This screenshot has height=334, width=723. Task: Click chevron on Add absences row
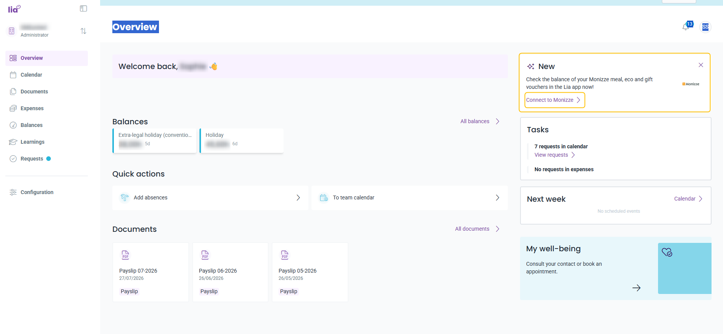click(298, 198)
